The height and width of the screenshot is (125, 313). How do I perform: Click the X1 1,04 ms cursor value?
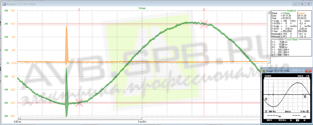(283, 42)
